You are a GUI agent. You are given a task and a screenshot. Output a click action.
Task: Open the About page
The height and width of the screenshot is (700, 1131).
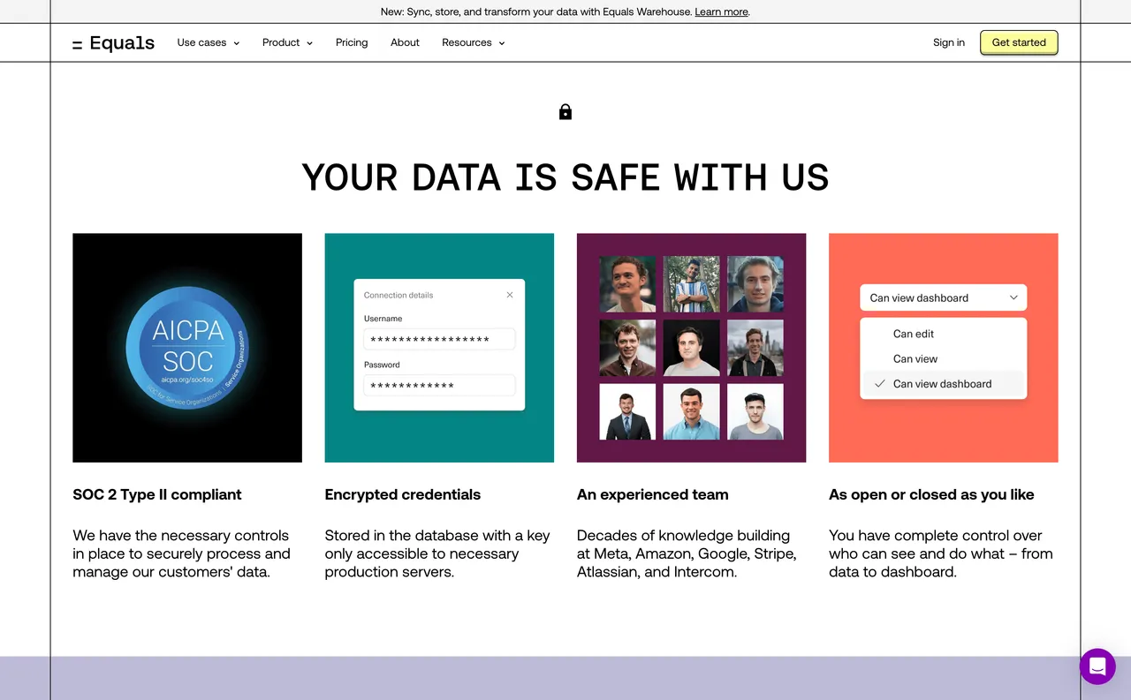point(405,42)
